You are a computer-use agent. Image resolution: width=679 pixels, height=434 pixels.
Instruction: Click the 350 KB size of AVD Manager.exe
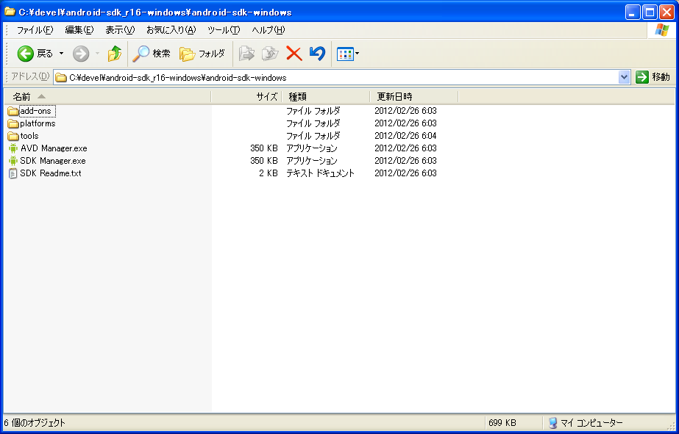tap(263, 148)
